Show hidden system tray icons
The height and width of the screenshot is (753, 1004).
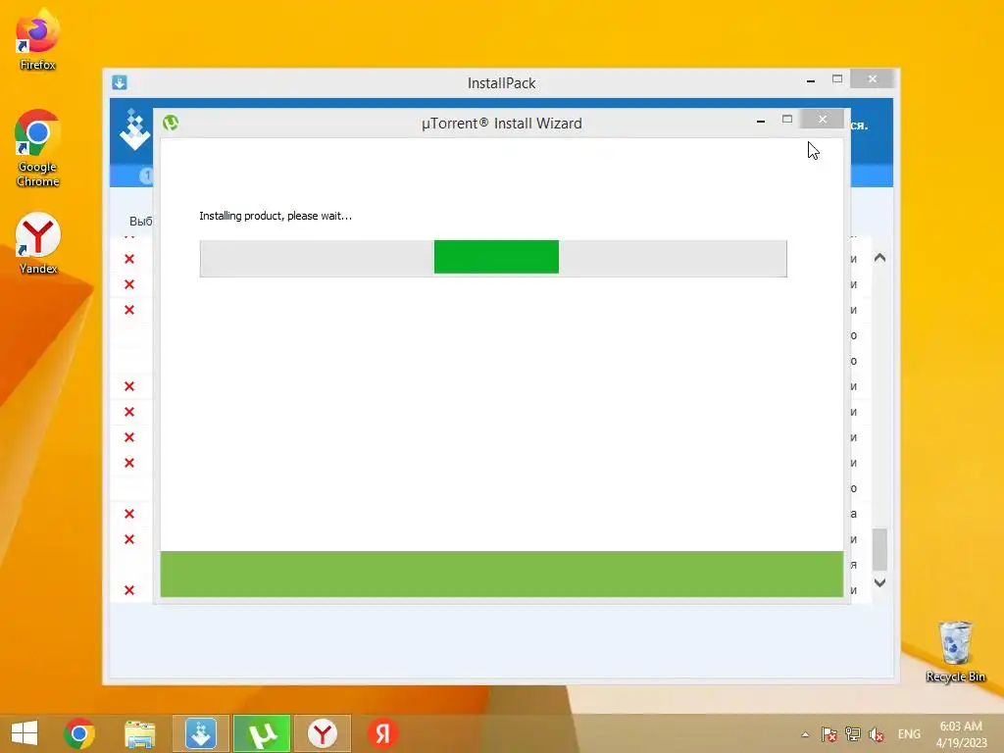[805, 734]
